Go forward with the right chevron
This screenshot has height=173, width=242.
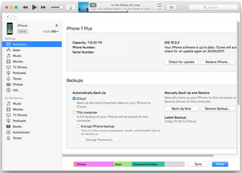point(15,17)
